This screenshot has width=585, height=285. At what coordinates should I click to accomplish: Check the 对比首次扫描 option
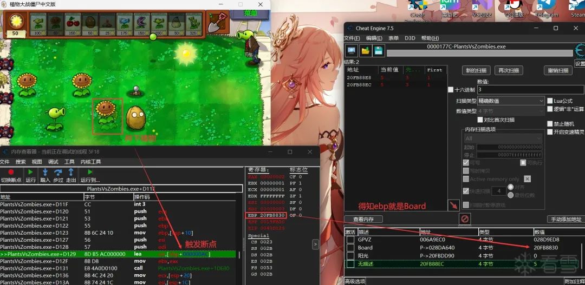click(x=480, y=120)
